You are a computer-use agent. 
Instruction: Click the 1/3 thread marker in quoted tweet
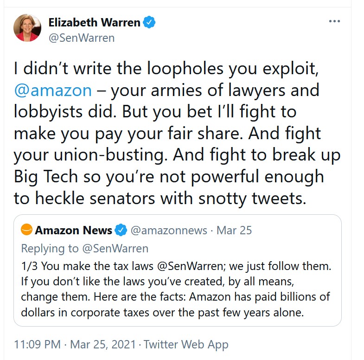click(x=28, y=267)
